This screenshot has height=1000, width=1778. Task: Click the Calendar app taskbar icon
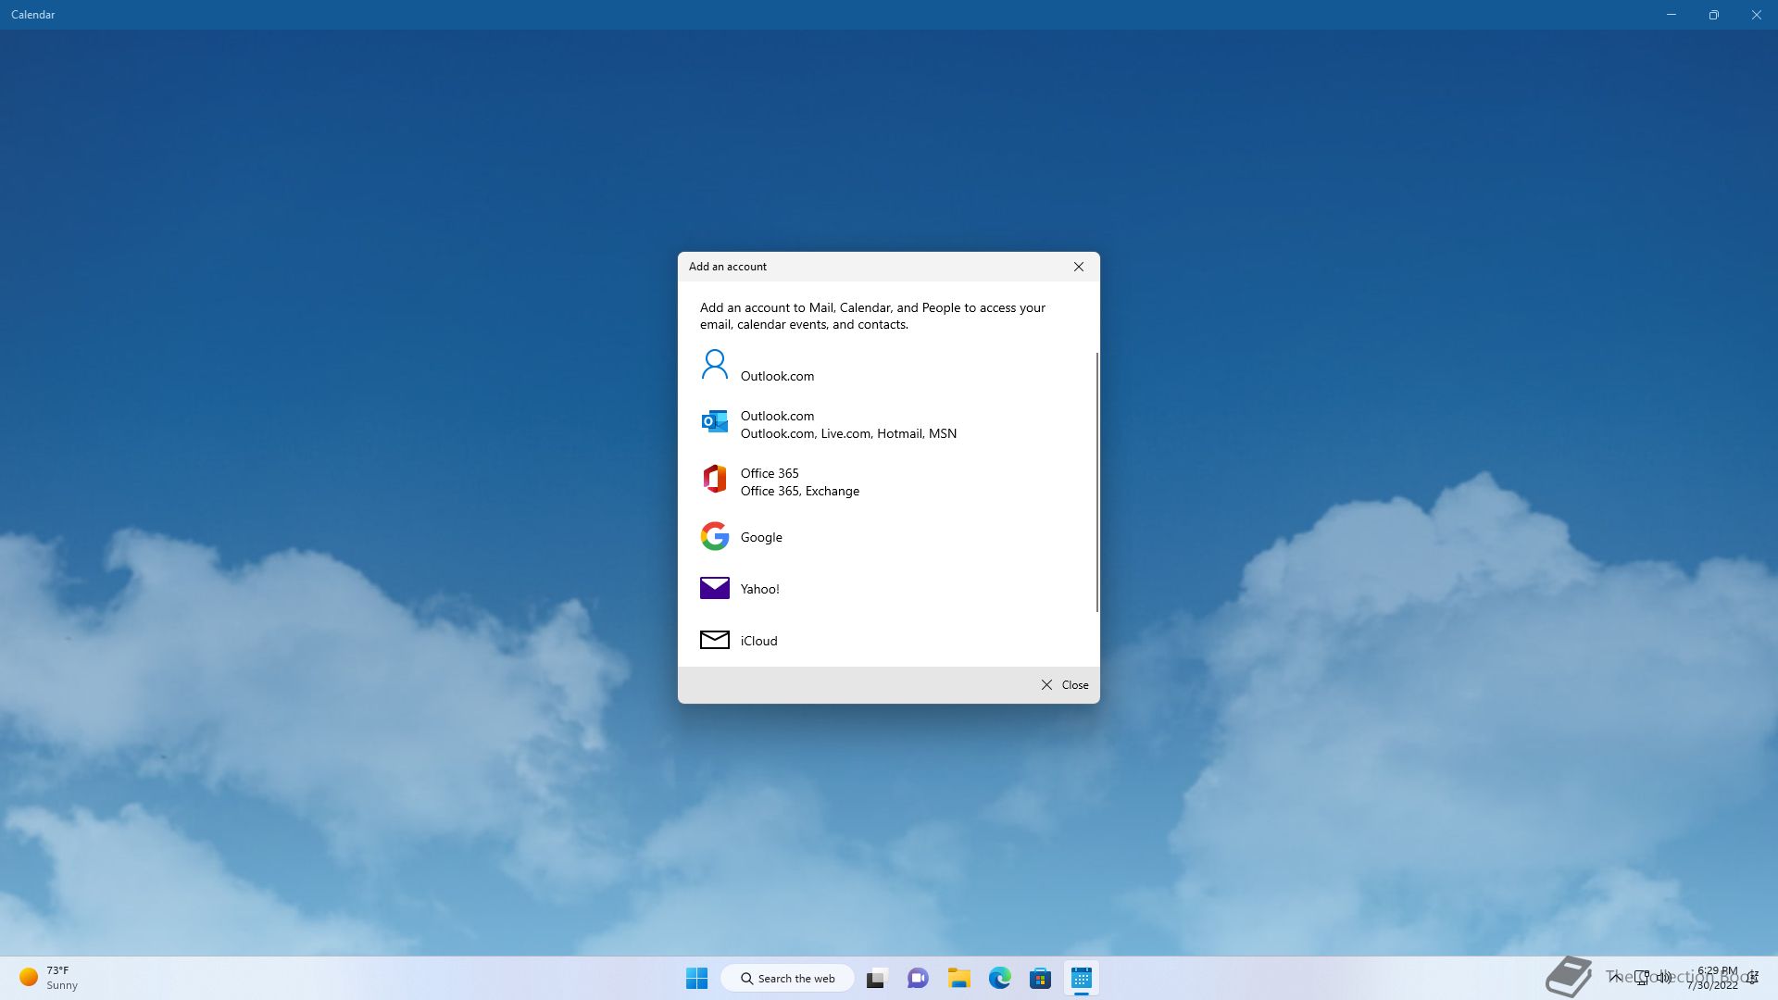[1081, 978]
